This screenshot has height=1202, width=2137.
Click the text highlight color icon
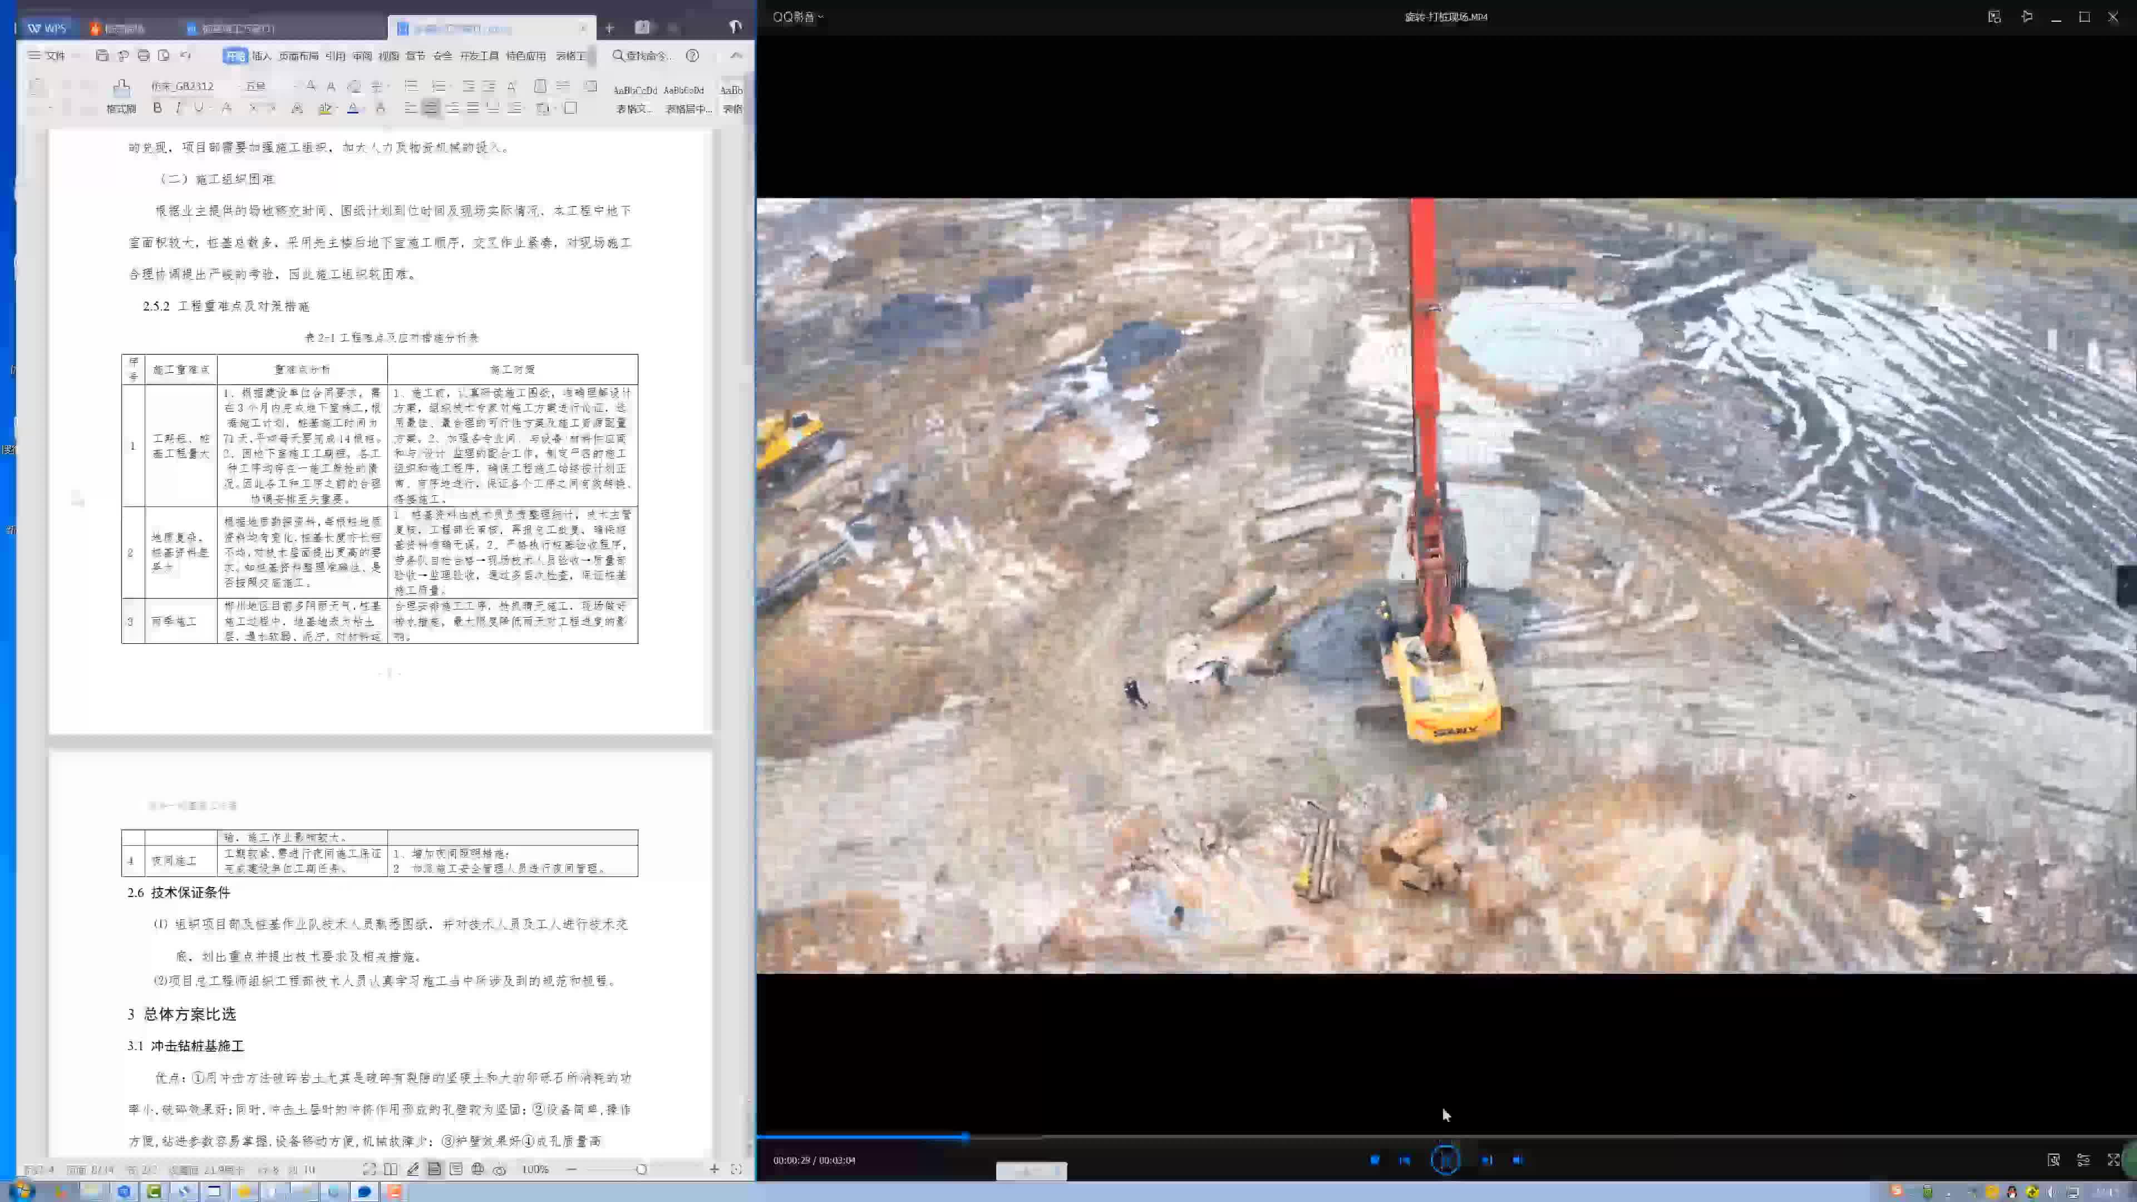tap(325, 108)
